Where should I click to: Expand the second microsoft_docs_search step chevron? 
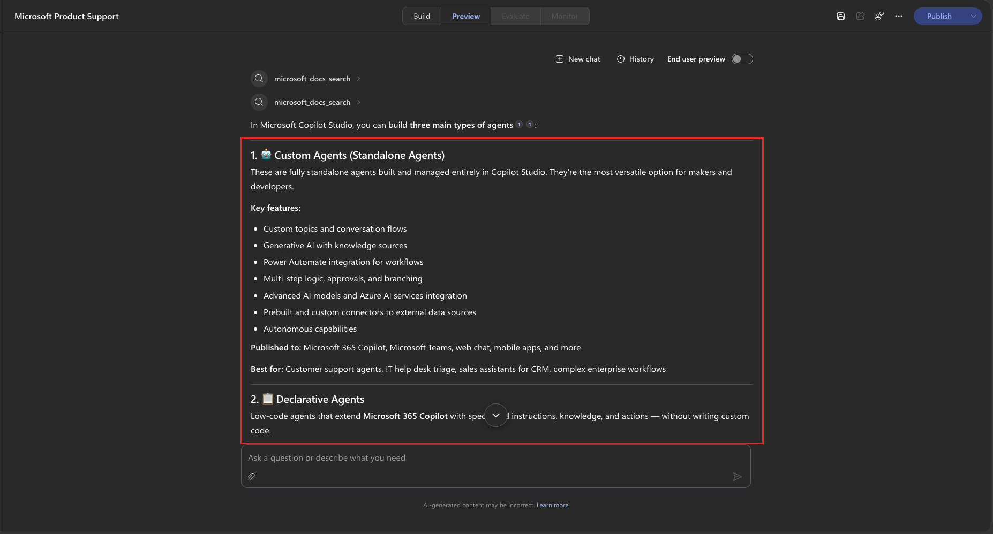pos(359,102)
